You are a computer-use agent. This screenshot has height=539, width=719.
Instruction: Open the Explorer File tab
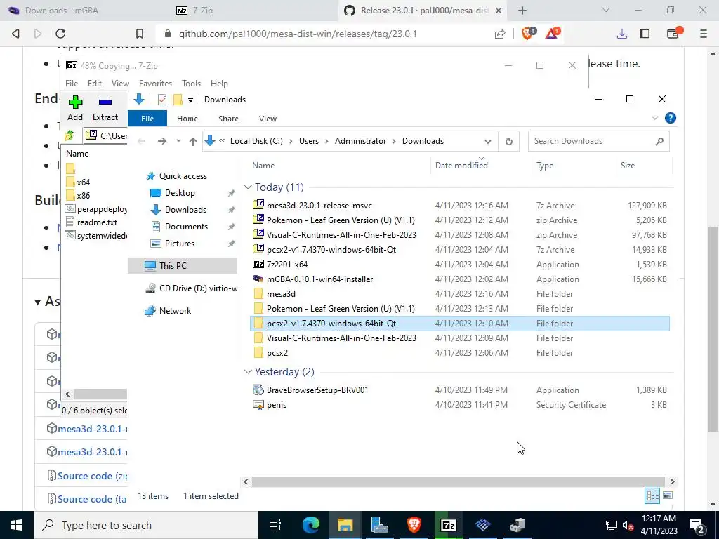tap(147, 118)
